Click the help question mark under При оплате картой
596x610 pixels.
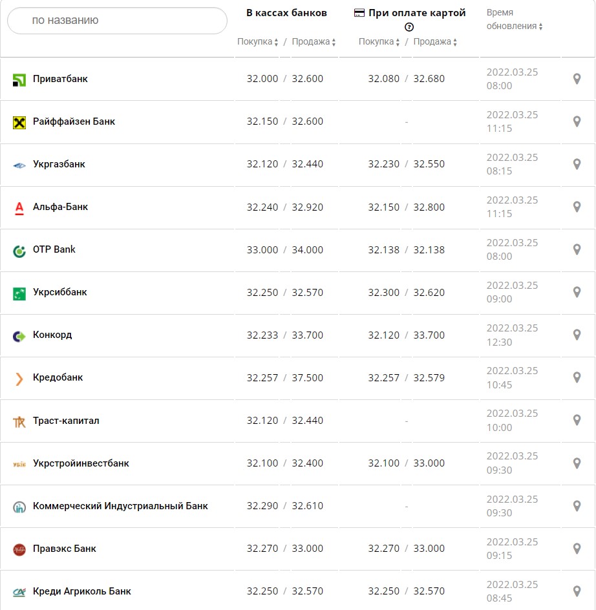tap(409, 27)
